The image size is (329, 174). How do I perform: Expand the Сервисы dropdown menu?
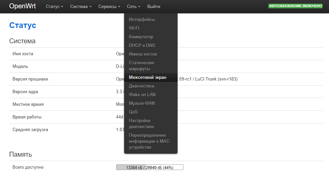pyautogui.click(x=109, y=6)
